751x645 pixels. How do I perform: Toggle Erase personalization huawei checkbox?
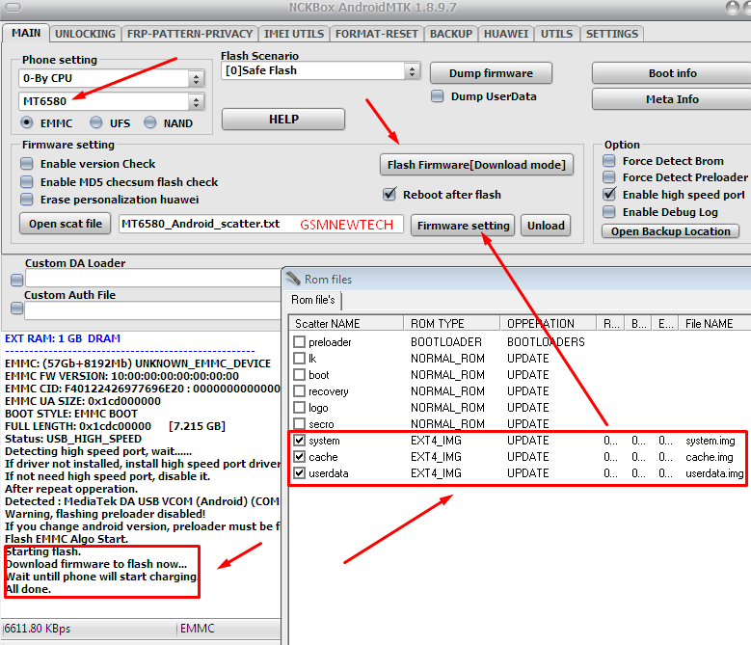coord(27,200)
